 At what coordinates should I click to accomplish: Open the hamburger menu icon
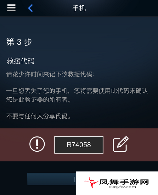(11, 8)
